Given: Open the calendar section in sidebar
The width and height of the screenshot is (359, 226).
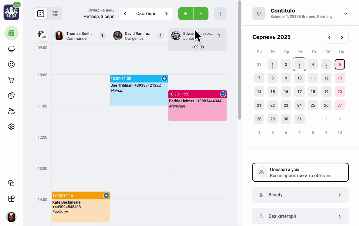Looking at the screenshot, I should [x=11, y=33].
